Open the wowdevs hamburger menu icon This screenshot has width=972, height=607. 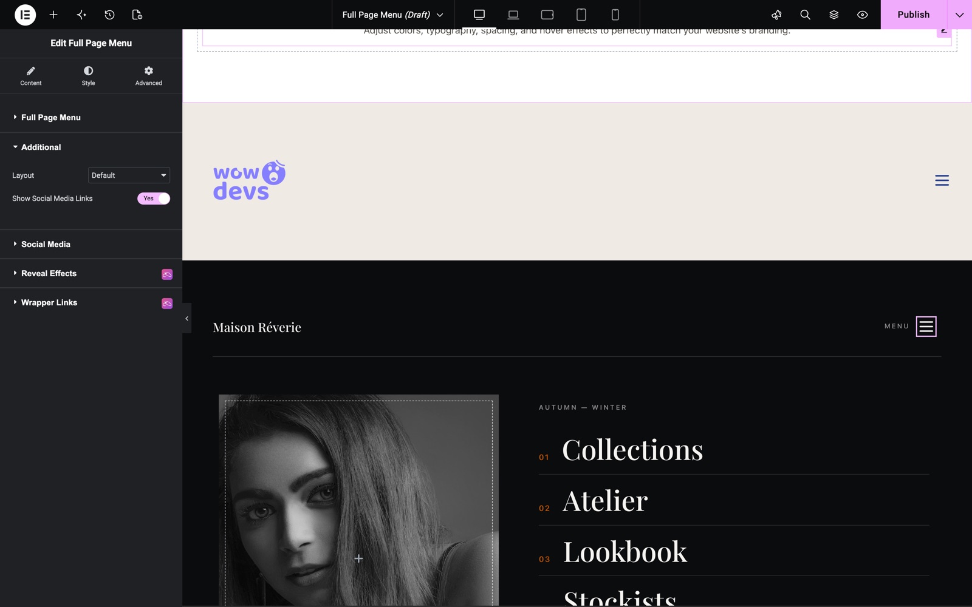pos(942,180)
